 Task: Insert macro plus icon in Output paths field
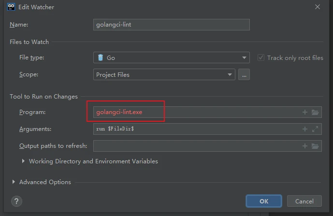[305, 146]
